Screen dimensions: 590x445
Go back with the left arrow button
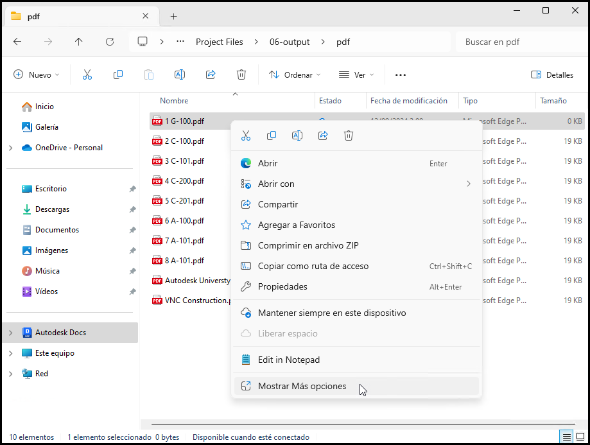click(x=17, y=42)
